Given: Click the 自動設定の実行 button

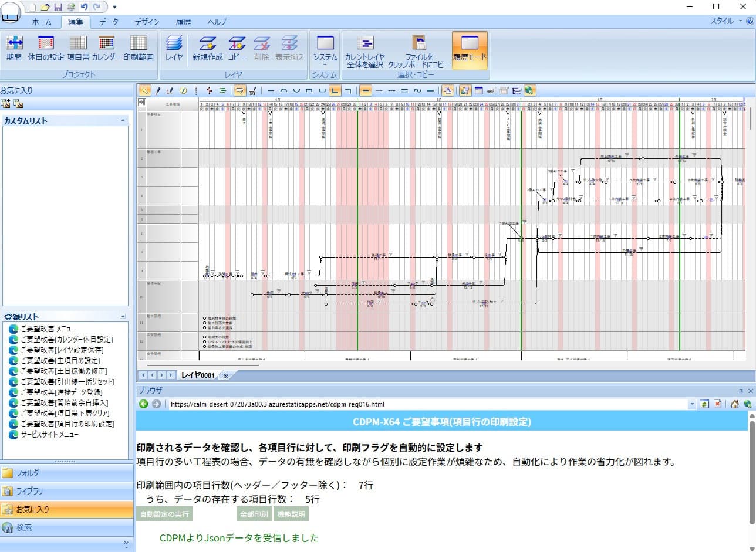Looking at the screenshot, I should pos(164,514).
